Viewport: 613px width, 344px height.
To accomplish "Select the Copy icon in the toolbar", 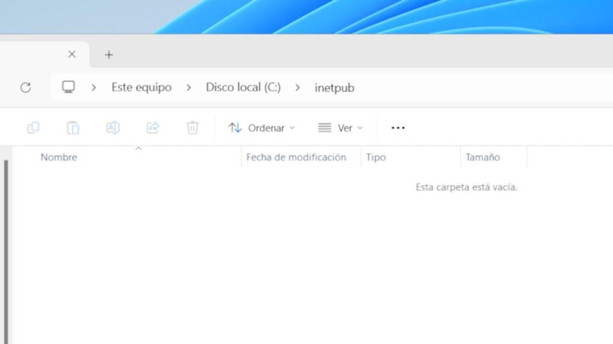I will [33, 127].
